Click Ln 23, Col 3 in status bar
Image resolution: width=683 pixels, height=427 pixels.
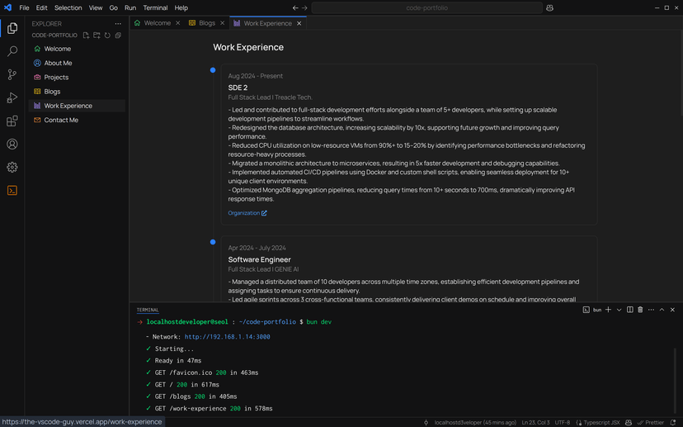pyautogui.click(x=536, y=422)
